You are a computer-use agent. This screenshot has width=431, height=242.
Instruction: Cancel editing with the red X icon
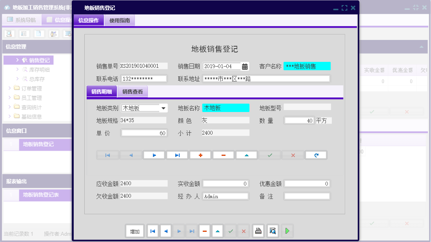[x=293, y=155]
